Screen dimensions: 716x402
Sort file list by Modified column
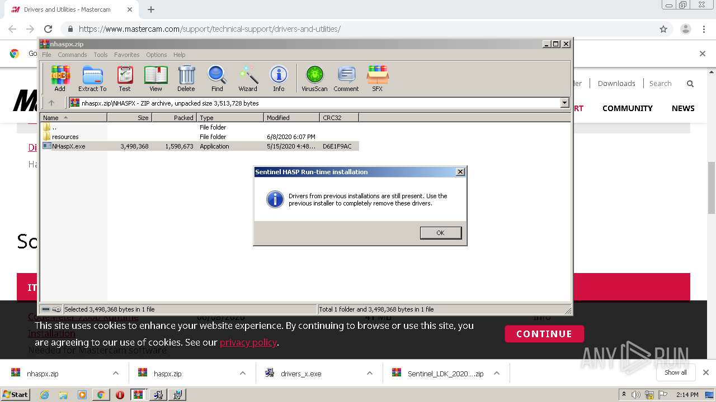(291, 118)
